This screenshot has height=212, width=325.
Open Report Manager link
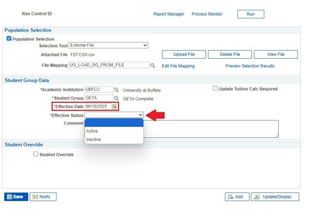(169, 14)
